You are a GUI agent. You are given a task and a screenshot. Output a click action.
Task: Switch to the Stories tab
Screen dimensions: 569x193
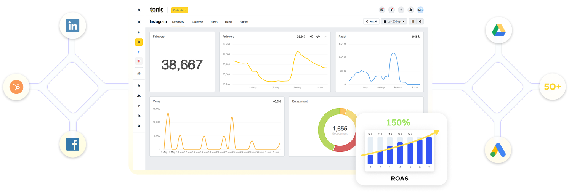tap(244, 22)
